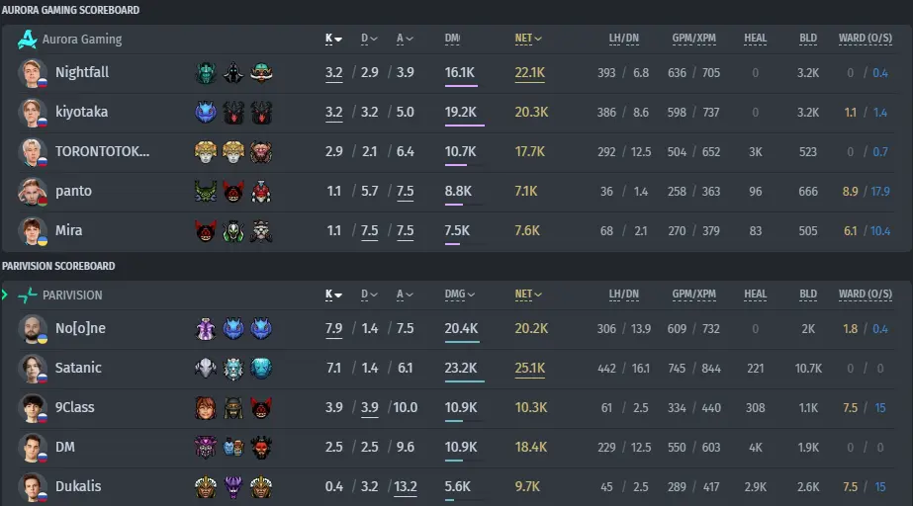Screen dimensions: 913x506
Task: Click 9Class's first hero icon
Action: [206, 408]
